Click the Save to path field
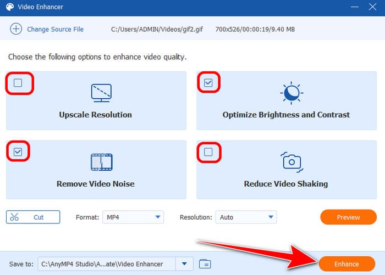Image resolution: width=385 pixels, height=275 pixels. coord(107,264)
